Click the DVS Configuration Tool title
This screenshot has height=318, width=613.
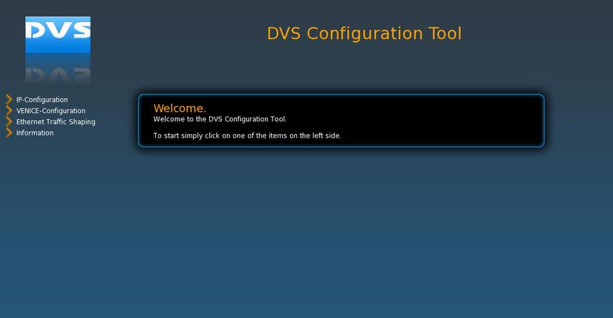364,34
